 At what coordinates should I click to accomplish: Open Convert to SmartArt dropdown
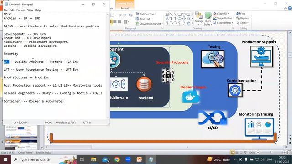click(149, 24)
